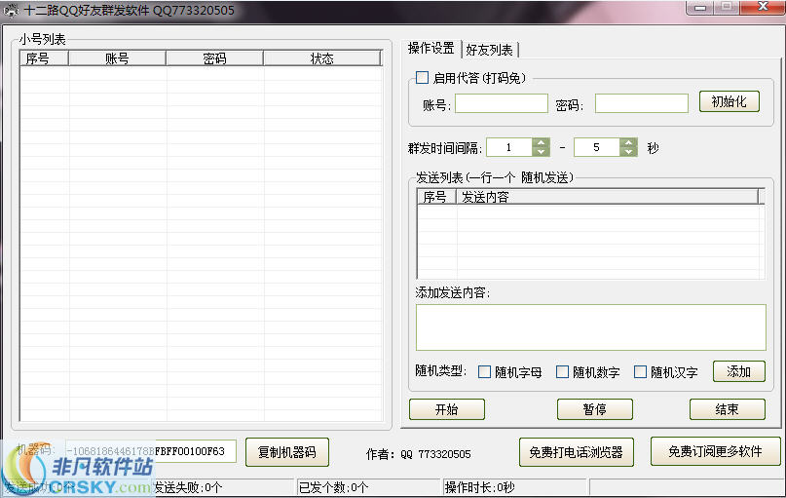Increase the maximum interval value
This screenshot has height=498, width=786.
628,143
